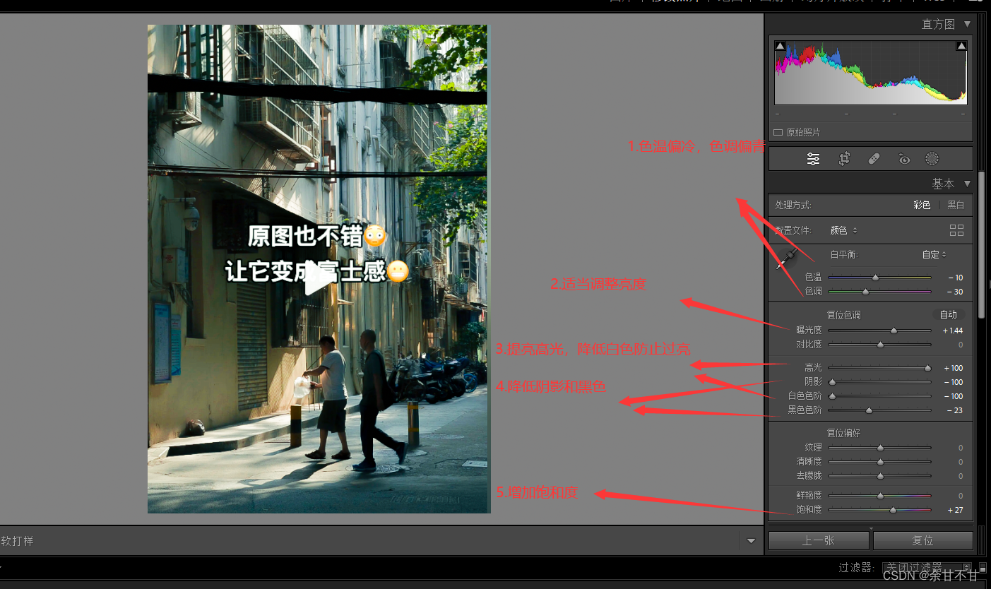This screenshot has height=589, width=991.
Task: Click the 高光 value +100 field
Action: [954, 368]
